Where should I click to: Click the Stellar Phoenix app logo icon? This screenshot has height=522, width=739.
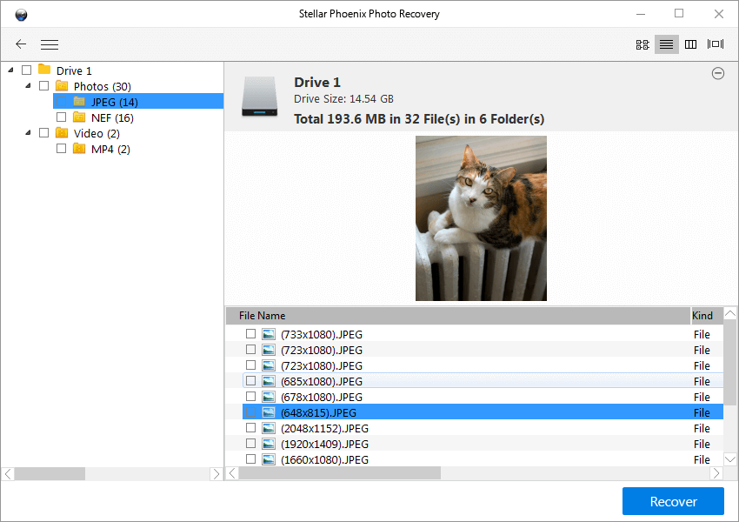[21, 15]
